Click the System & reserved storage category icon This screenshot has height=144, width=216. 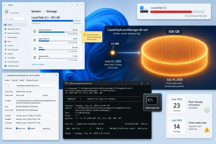point(35,31)
